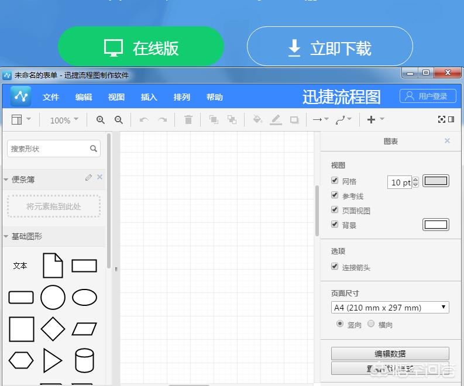Click the 搜索形状 search shapes field

point(54,149)
